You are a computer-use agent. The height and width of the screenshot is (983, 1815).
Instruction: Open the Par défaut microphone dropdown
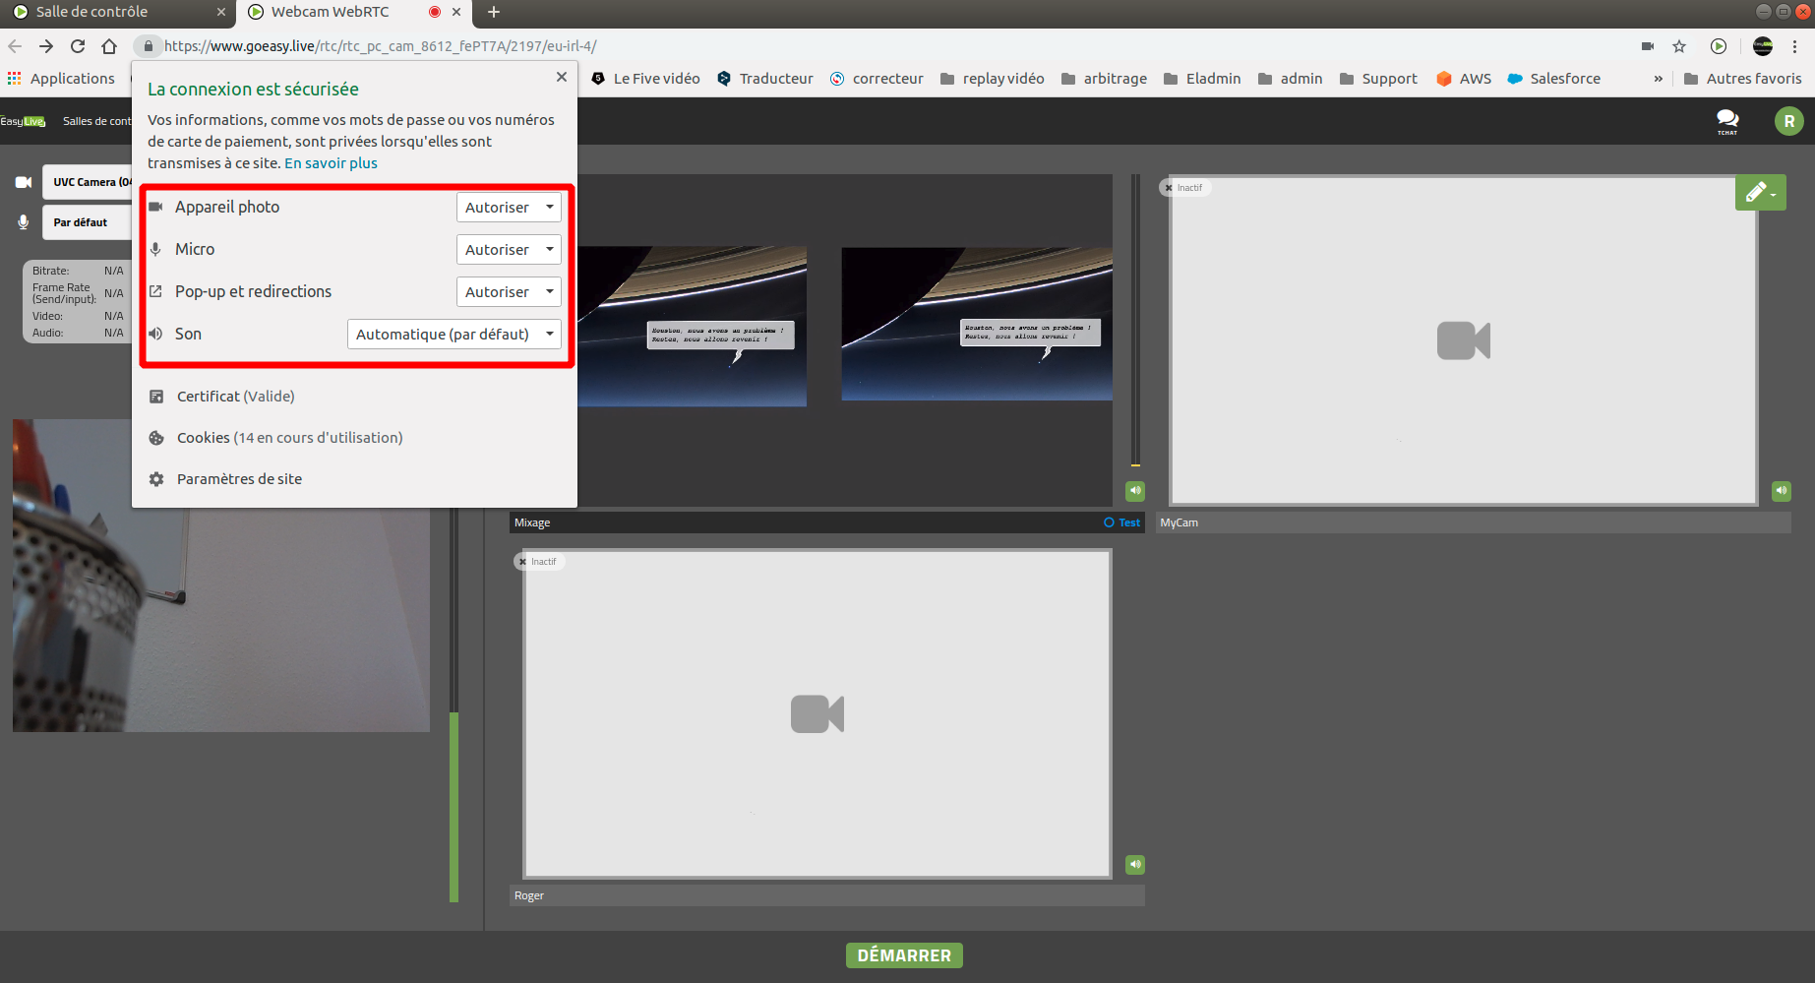coord(87,222)
